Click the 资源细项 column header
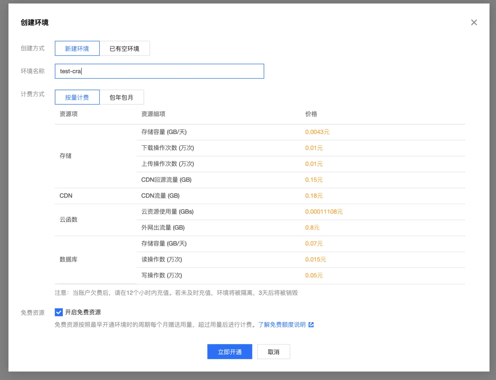Image resolution: width=496 pixels, height=380 pixels. [x=153, y=114]
